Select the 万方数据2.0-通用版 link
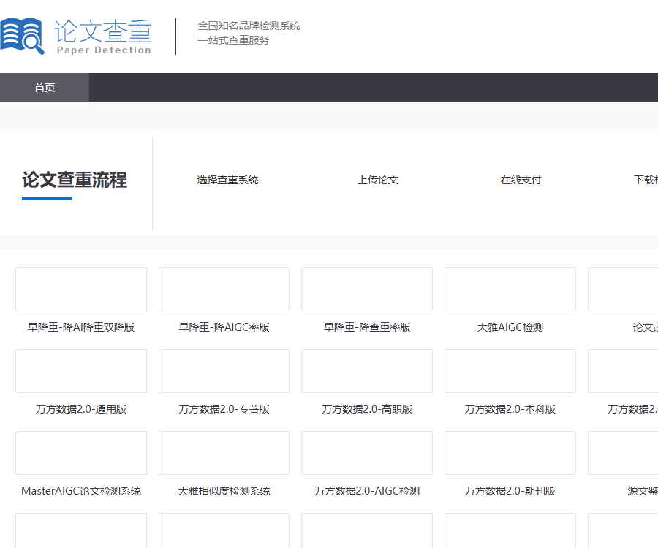 [x=81, y=408]
